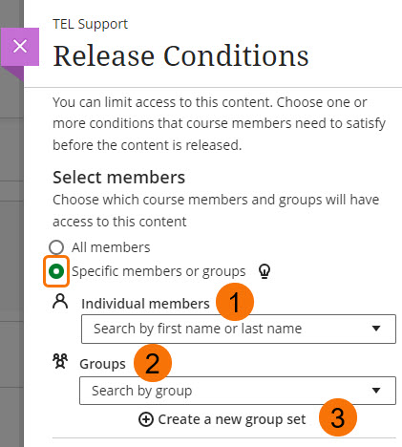Click the orange number 3 marker
The width and height of the screenshot is (402, 447).
point(338,417)
